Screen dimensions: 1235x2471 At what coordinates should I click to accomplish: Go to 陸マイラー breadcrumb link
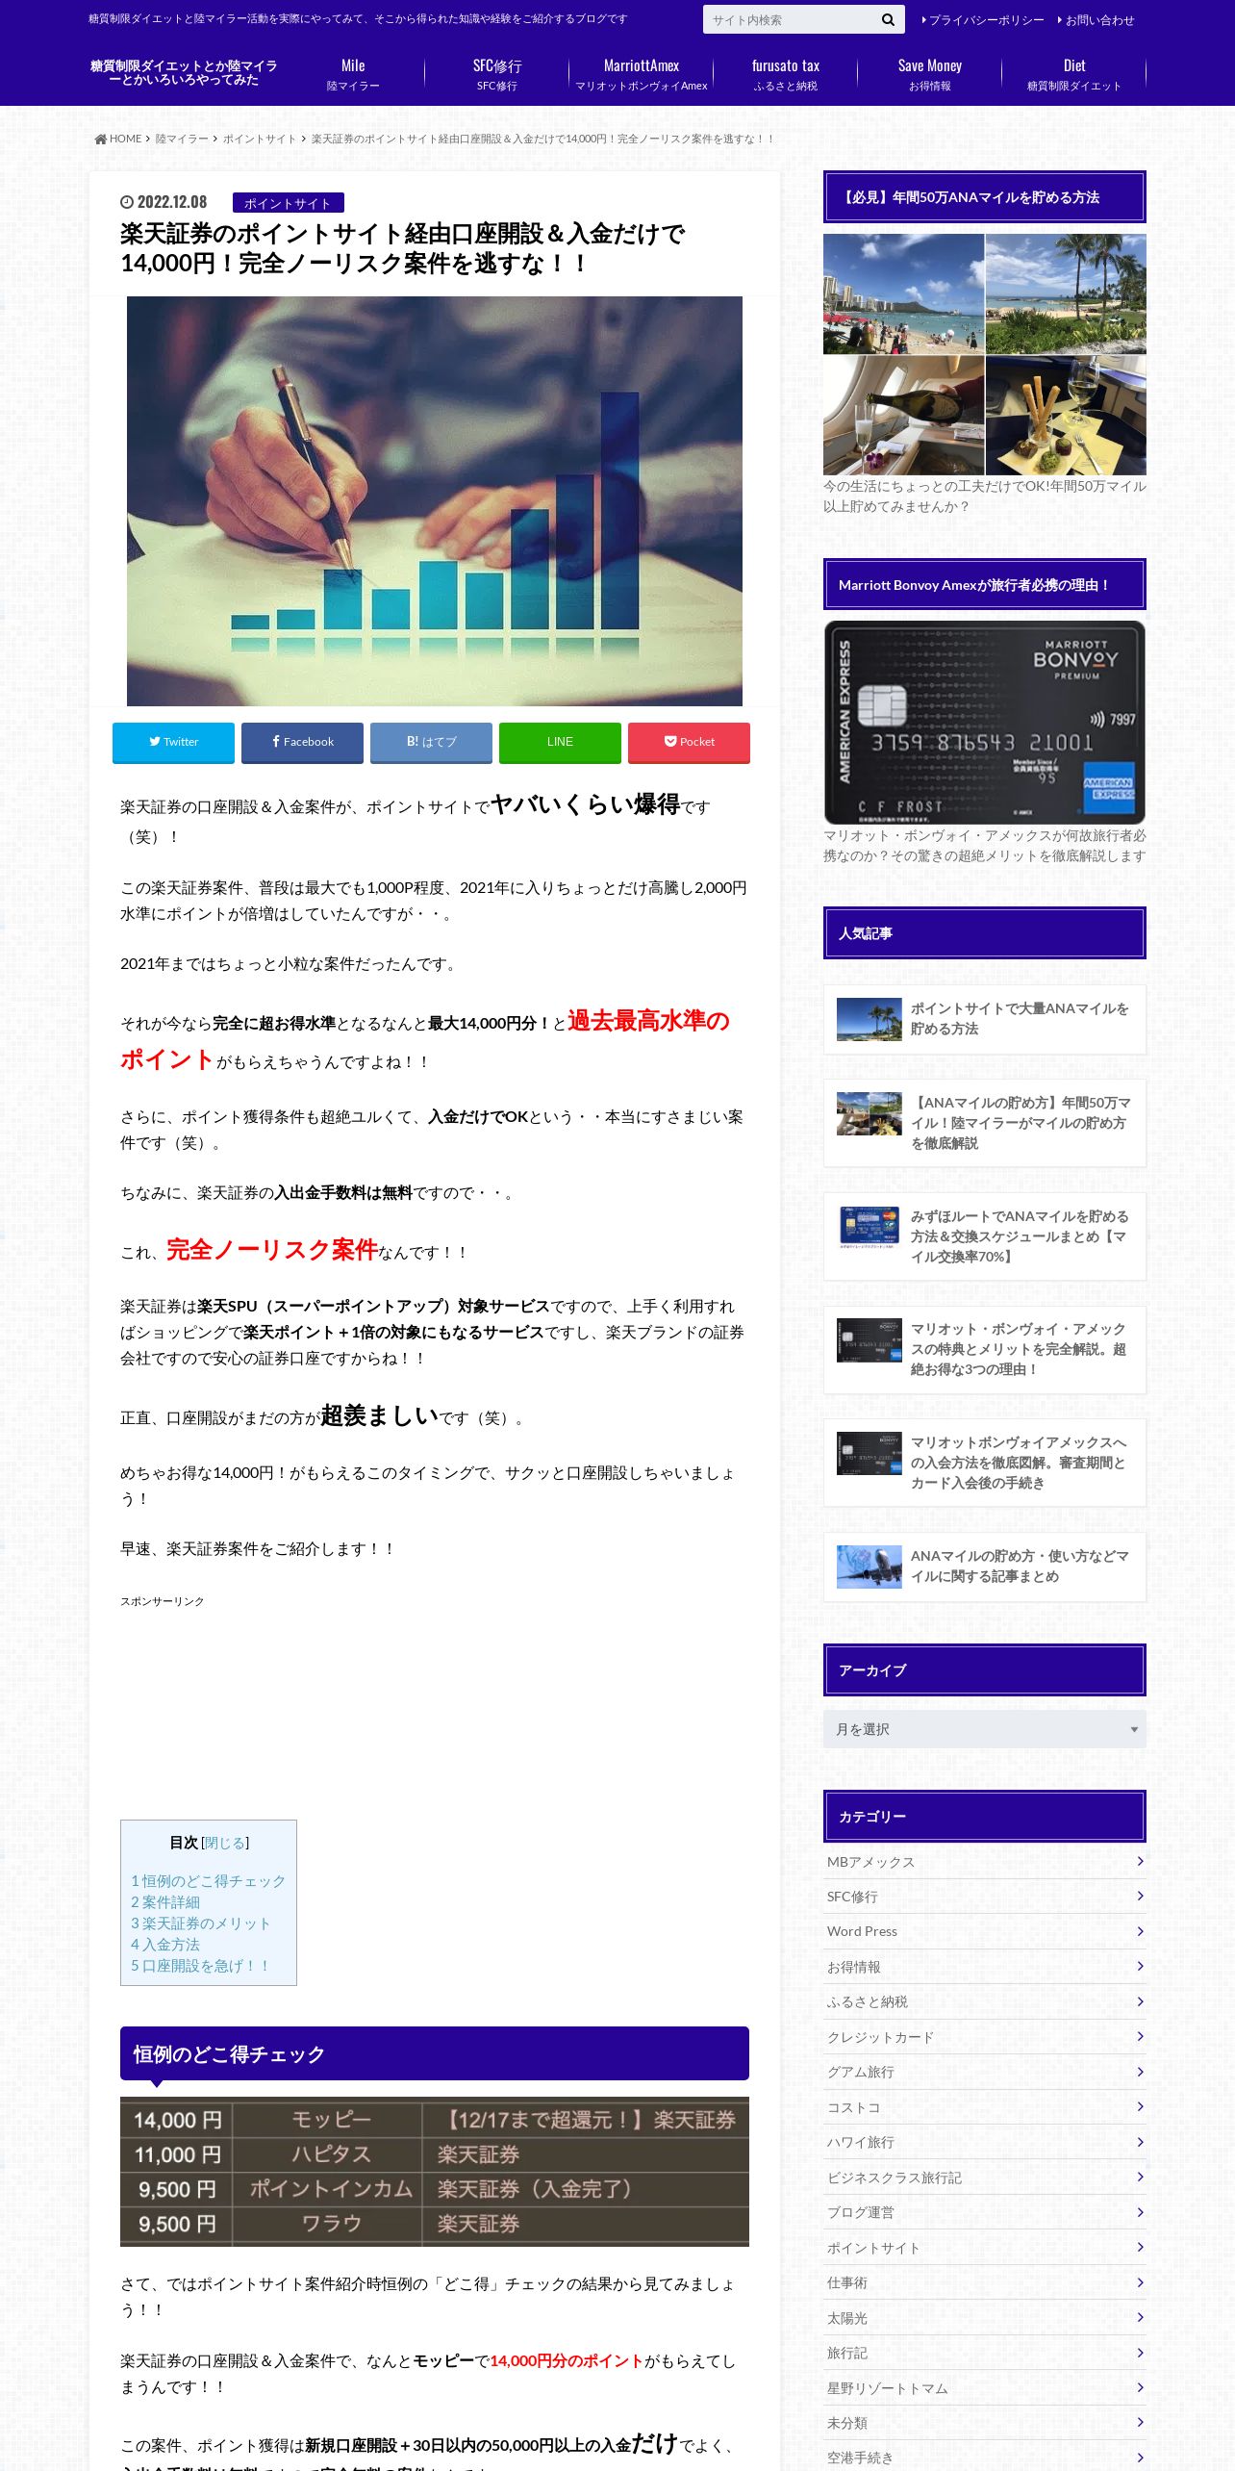[x=182, y=140]
